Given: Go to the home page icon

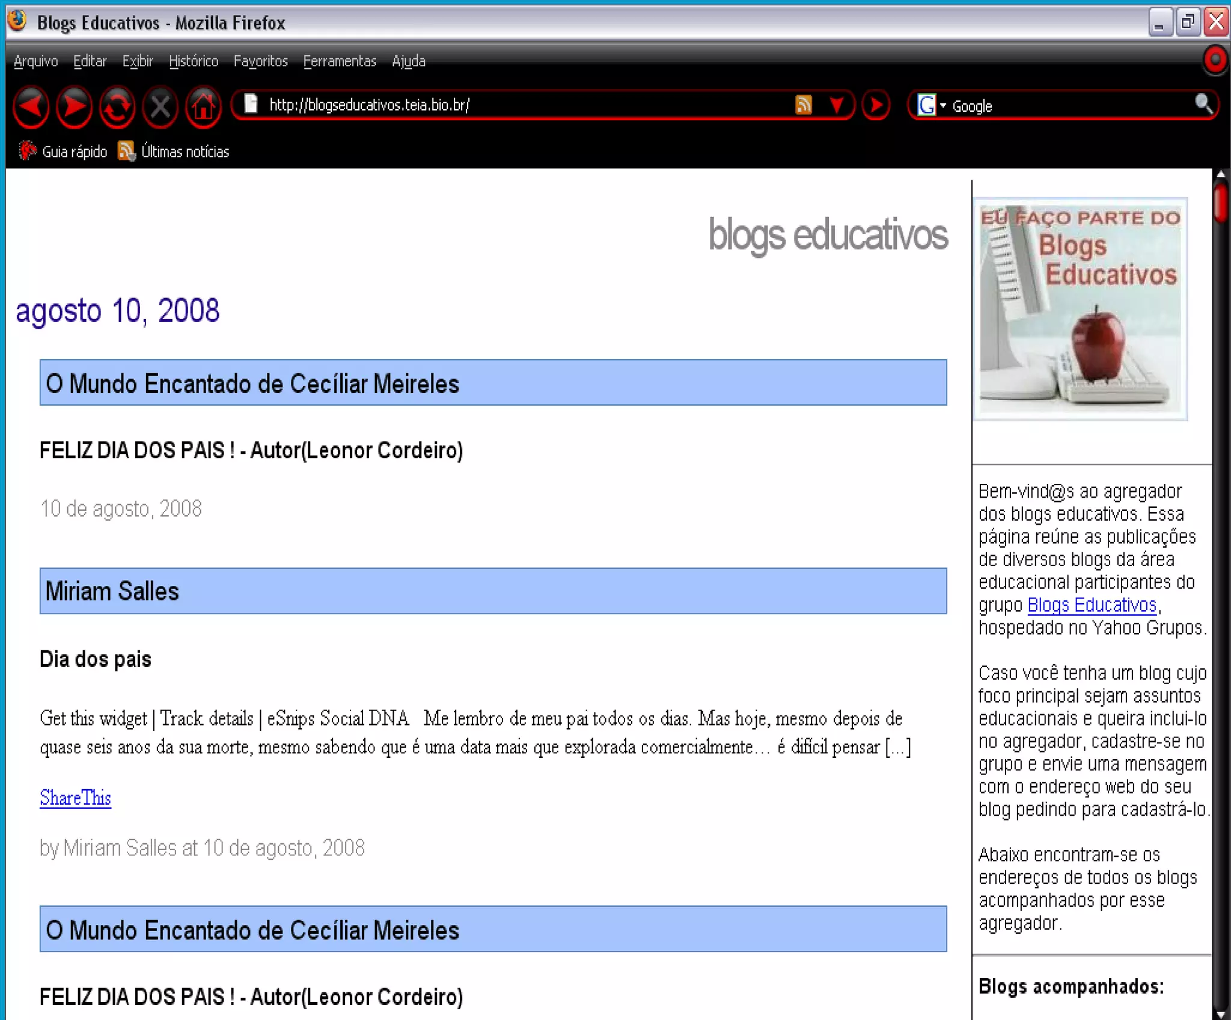Looking at the screenshot, I should click(203, 107).
